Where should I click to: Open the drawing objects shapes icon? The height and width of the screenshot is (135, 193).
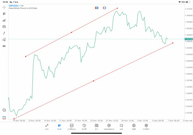click(4, 40)
